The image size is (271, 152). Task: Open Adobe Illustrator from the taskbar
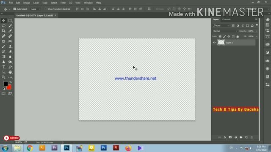(x=42, y=148)
